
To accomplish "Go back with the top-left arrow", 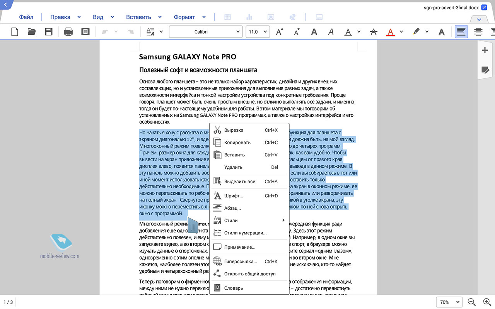I will [x=5, y=5].
